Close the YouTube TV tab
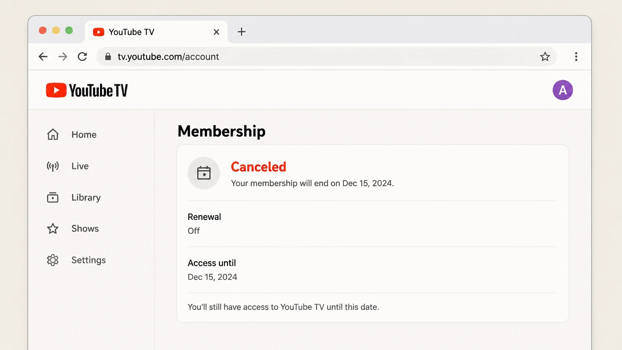622x350 pixels. (x=216, y=32)
